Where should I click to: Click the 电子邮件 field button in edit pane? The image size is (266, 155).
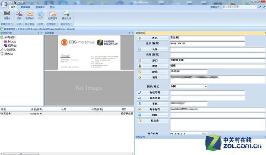(153, 109)
